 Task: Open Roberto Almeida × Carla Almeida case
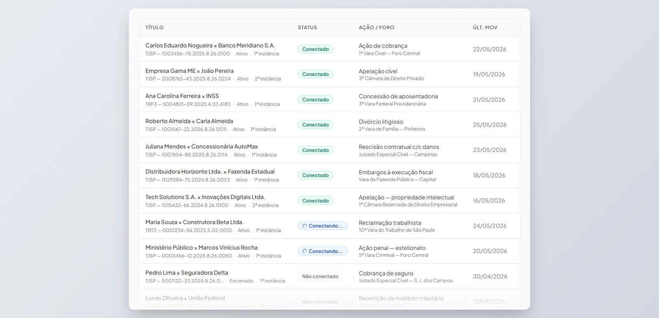[189, 121]
